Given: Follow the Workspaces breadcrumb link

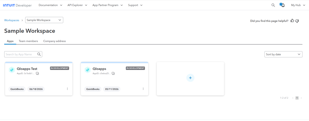Looking at the screenshot, I should coord(12,20).
